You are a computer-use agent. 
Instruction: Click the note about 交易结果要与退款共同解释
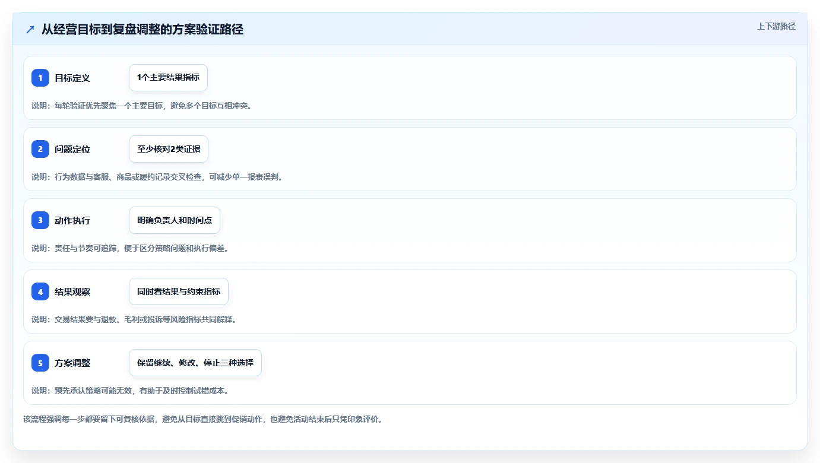(134, 319)
